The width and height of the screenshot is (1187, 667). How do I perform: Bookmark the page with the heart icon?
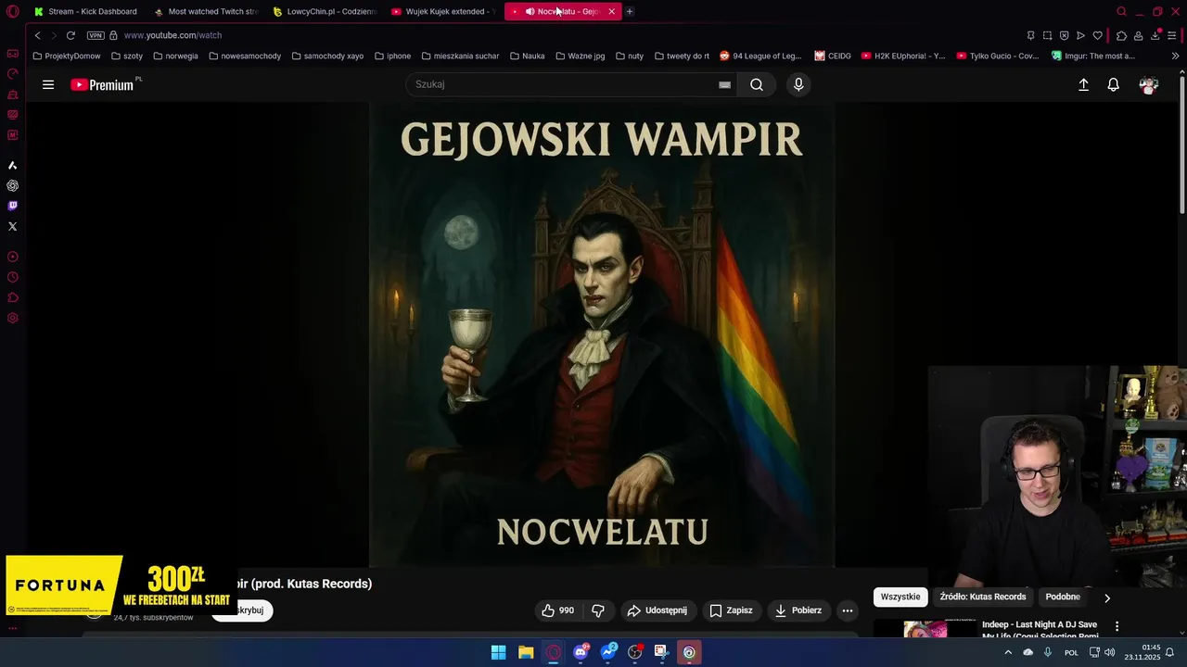(1097, 35)
